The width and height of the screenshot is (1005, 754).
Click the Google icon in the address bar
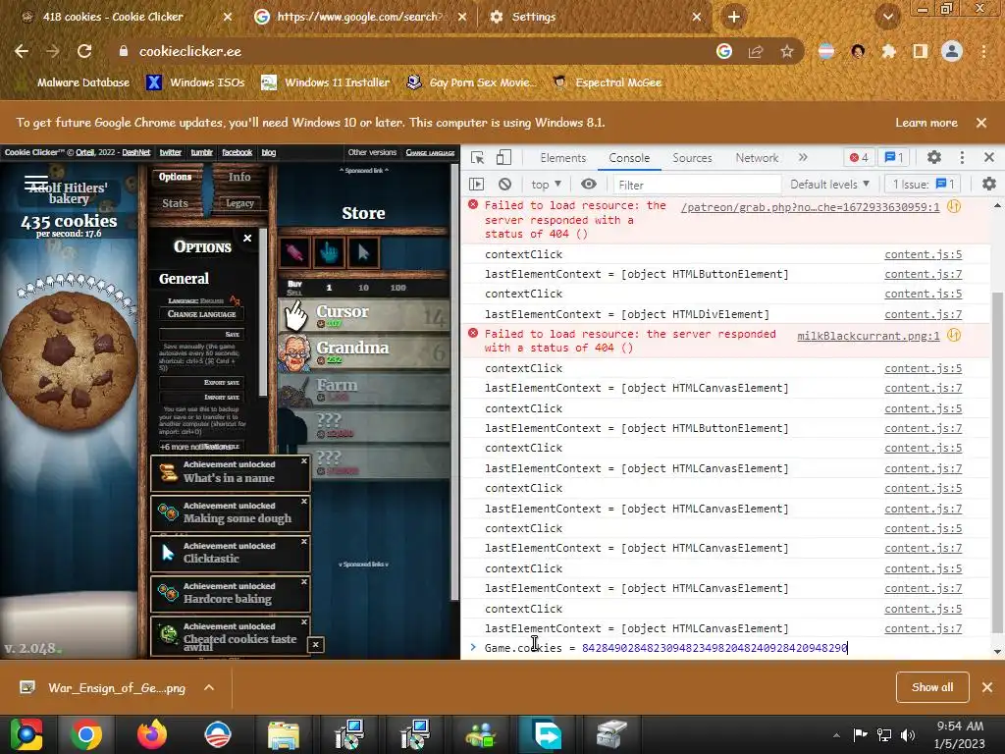click(724, 51)
